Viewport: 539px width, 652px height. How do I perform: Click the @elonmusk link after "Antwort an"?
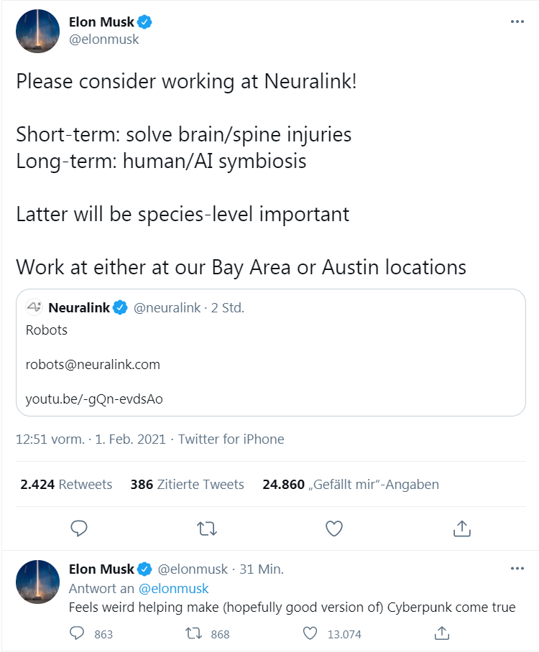coord(173,589)
